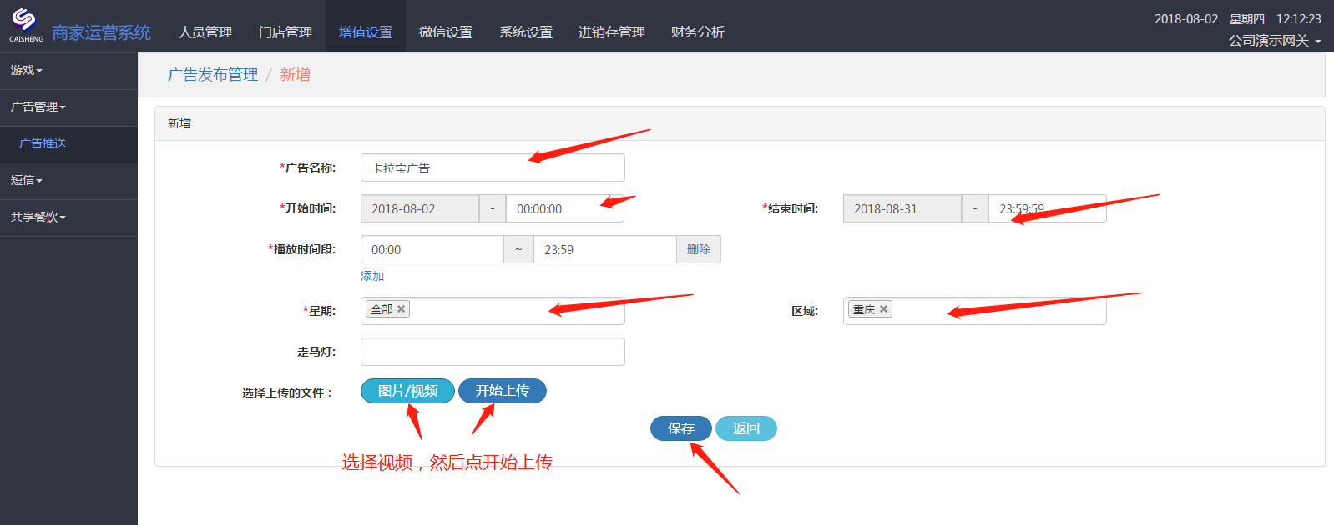Focus the 广告名称 input field
This screenshot has width=1334, height=525.
click(x=493, y=167)
